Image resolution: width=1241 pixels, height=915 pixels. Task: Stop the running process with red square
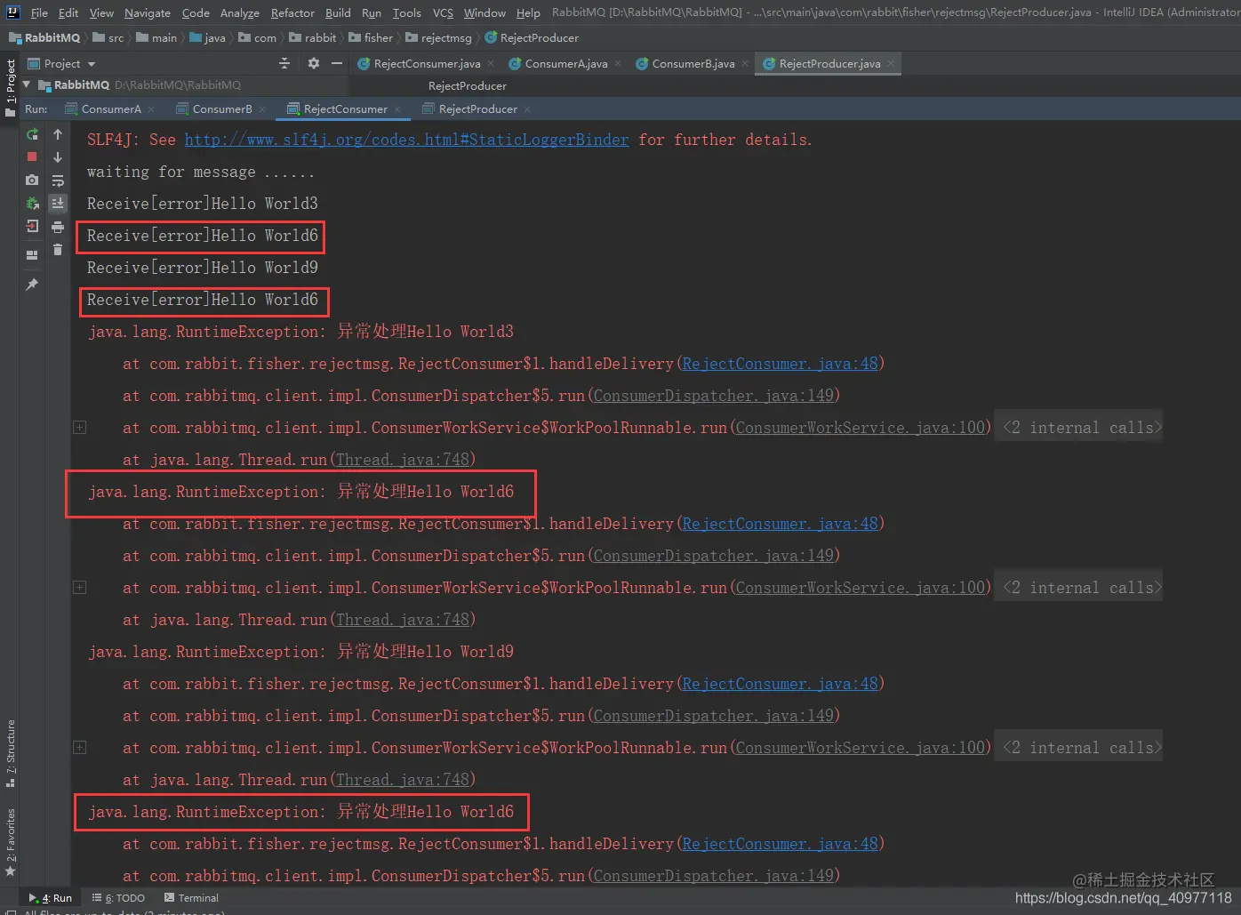(32, 157)
